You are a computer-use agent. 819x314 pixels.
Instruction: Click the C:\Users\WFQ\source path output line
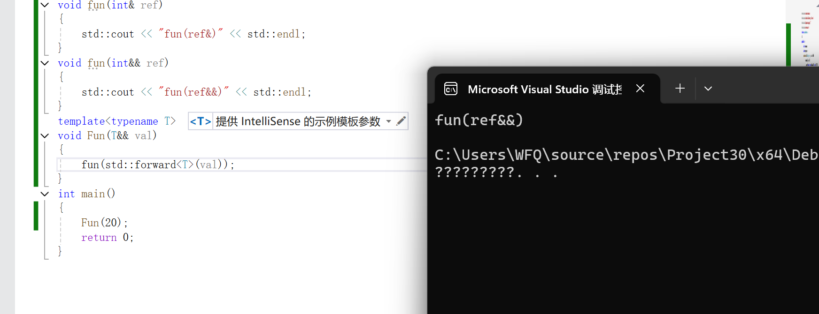626,155
